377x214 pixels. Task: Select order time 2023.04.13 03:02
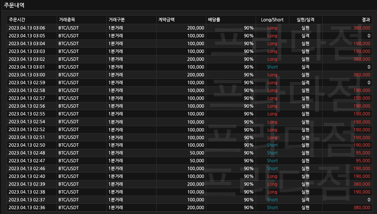[27, 59]
